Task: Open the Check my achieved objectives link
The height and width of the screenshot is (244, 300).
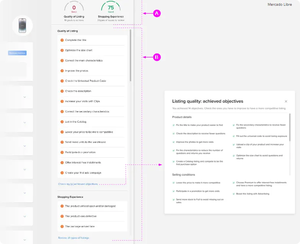Action: tap(78, 184)
